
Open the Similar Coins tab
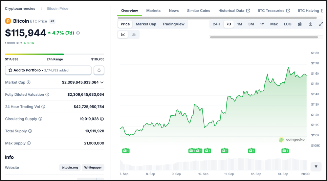click(198, 10)
